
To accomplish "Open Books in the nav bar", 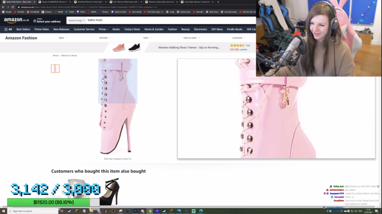I will coord(116,29).
